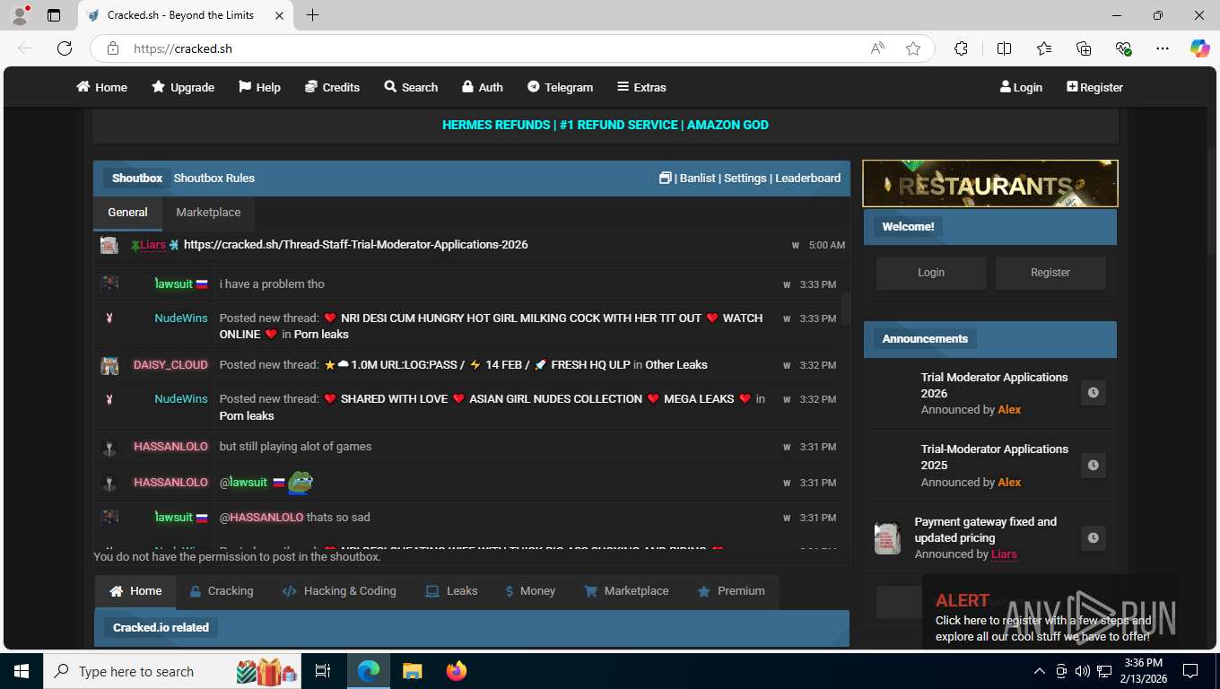Viewport: 1220px width, 689px height.
Task: Open Task View on taskbar
Action: point(323,671)
